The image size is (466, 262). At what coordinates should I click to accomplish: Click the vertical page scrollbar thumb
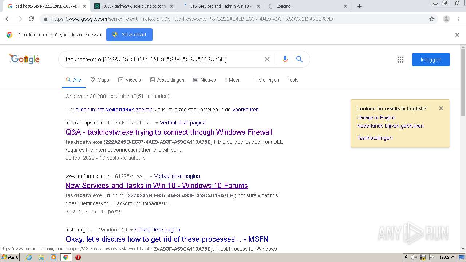tap(463, 83)
